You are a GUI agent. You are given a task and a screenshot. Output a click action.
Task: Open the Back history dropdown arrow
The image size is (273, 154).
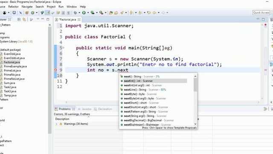(x=158, y=12)
